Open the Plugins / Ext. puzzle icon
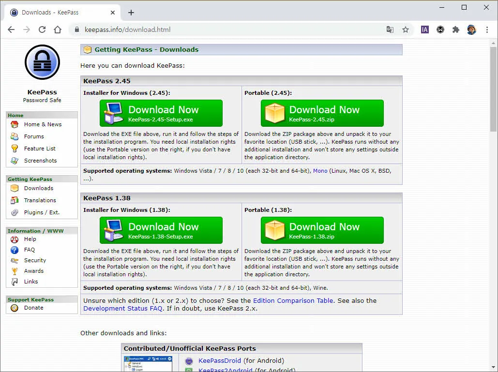 pos(15,211)
